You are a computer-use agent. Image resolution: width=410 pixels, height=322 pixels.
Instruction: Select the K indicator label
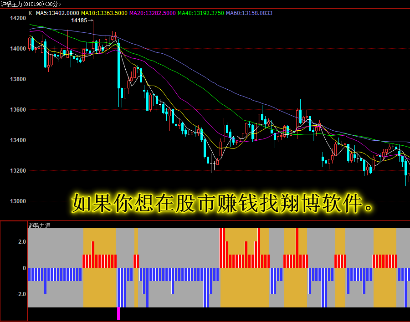pyautogui.click(x=31, y=13)
